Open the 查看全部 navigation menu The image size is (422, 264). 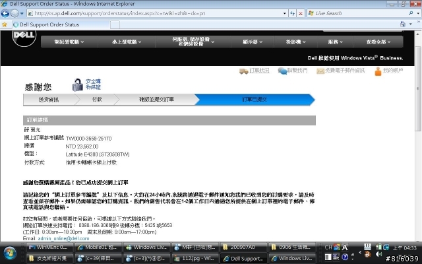pos(378,42)
